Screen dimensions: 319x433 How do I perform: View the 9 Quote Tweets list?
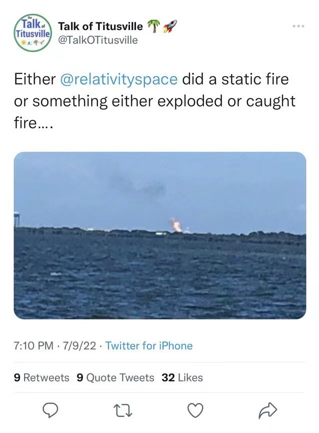coord(115,377)
